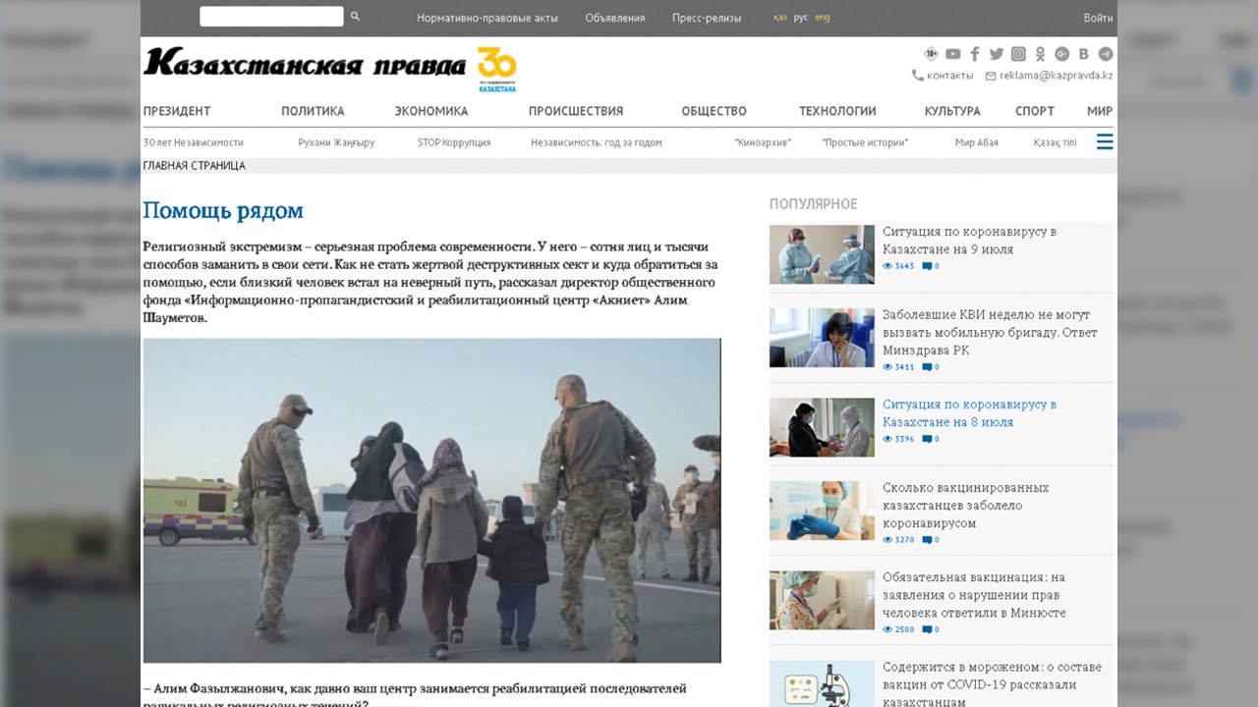Open the YouTube channel icon

coord(952,54)
